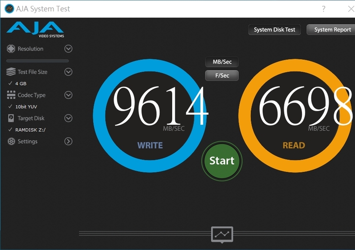Image resolution: width=355 pixels, height=250 pixels.
Task: Close the AJA System Test window
Action: tap(351, 9)
